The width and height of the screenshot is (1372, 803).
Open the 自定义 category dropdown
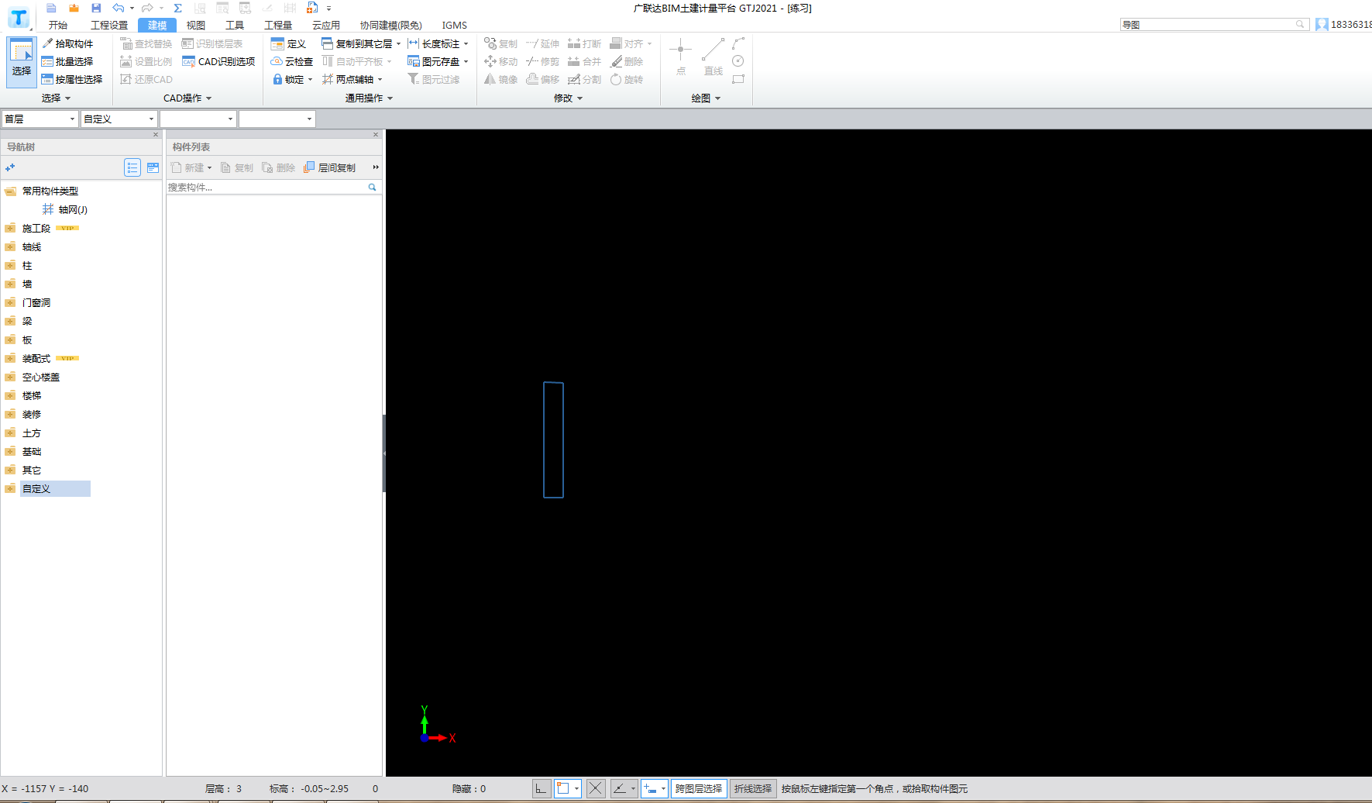pyautogui.click(x=119, y=119)
